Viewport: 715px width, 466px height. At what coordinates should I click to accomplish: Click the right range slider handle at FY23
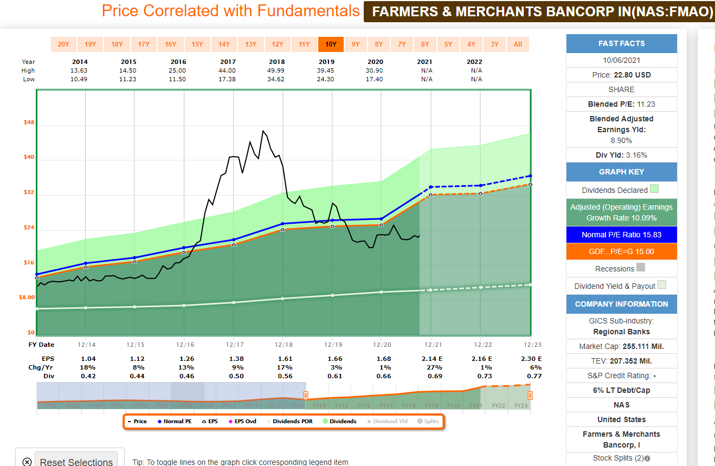[530, 396]
